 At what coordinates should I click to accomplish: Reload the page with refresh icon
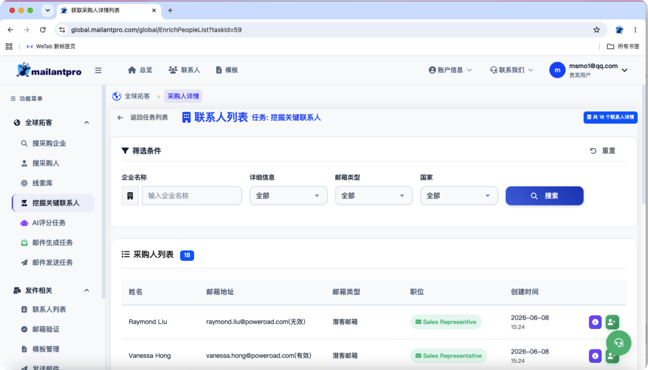tap(42, 30)
